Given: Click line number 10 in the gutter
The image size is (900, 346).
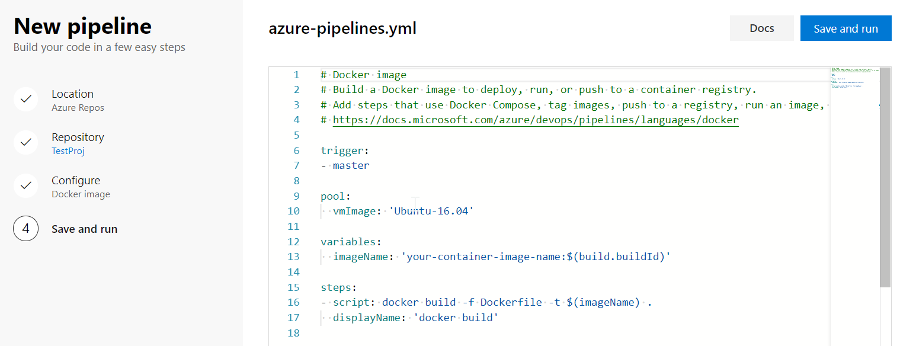Looking at the screenshot, I should tap(293, 212).
